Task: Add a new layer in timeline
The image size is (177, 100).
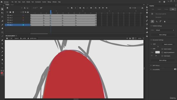Action: coord(7,12)
